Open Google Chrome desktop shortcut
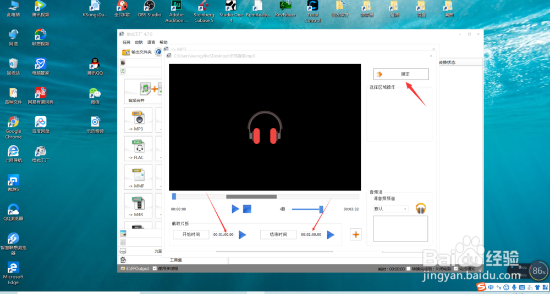The height and width of the screenshot is (294, 550). (x=13, y=128)
